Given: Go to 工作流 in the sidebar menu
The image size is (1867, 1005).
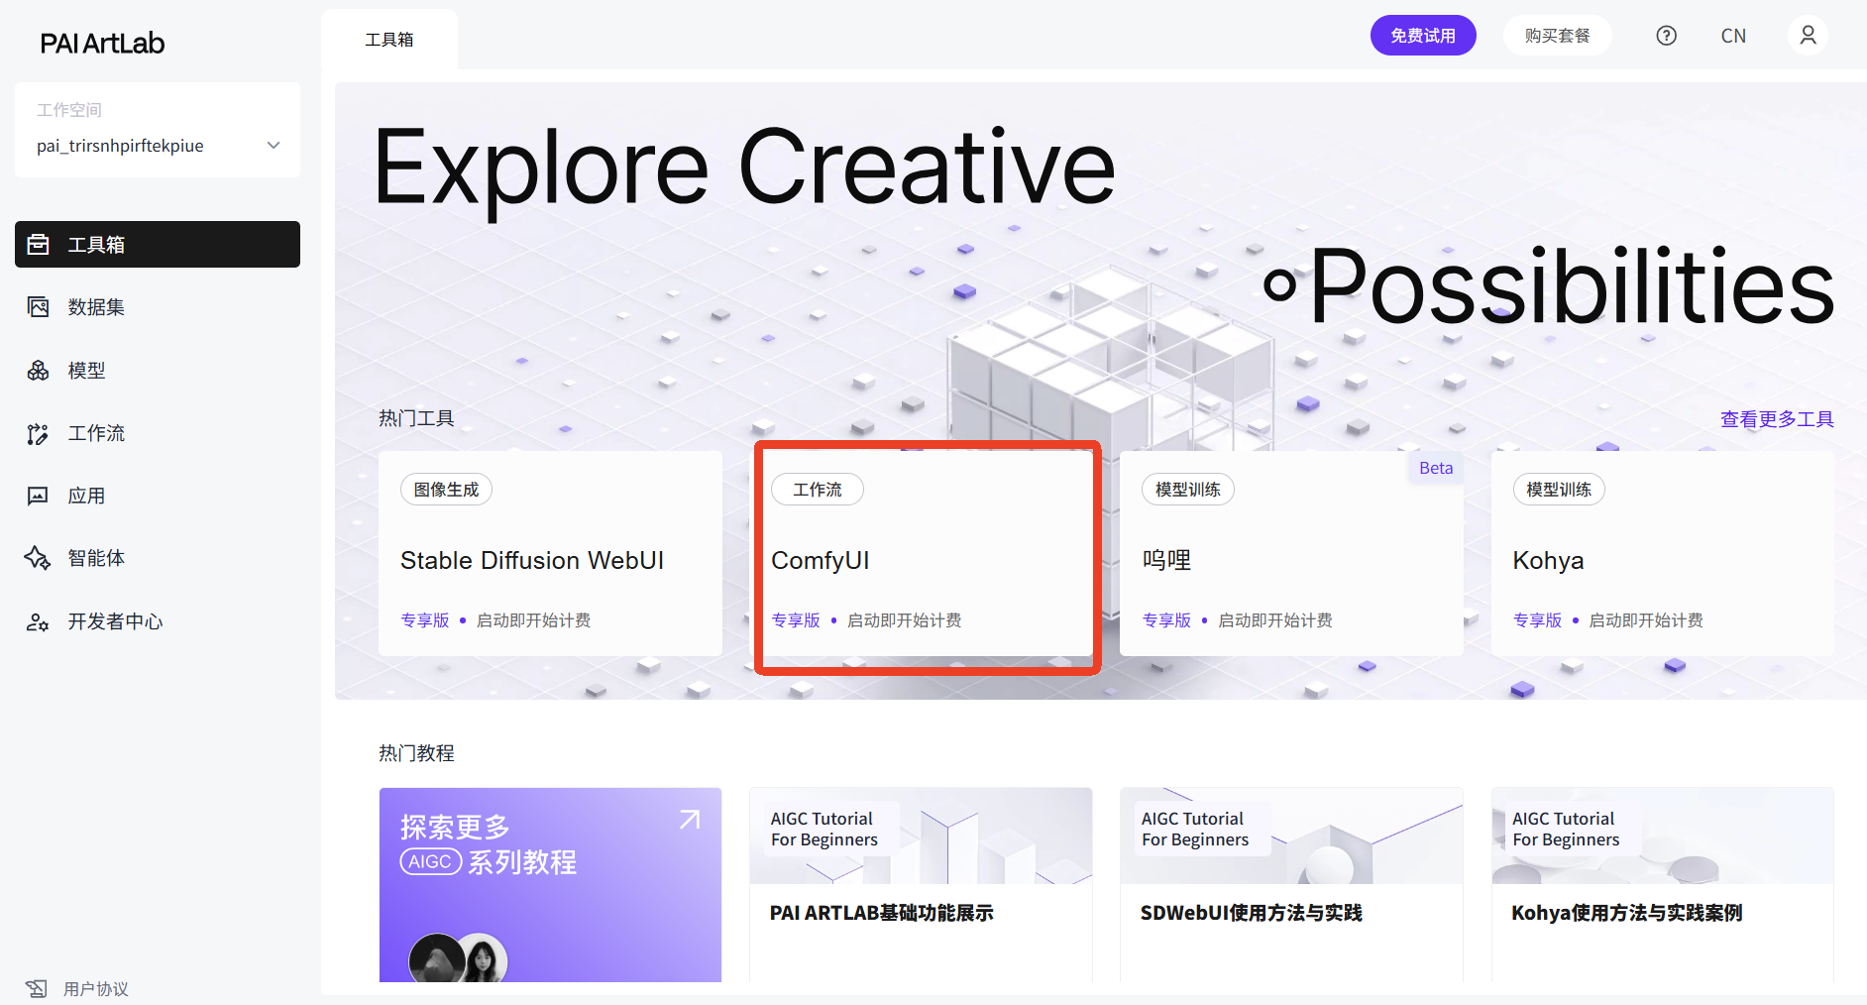Looking at the screenshot, I should tap(96, 433).
